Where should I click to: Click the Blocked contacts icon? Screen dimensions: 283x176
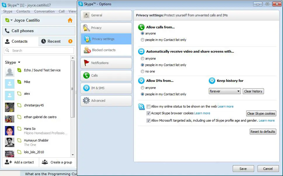(87, 50)
